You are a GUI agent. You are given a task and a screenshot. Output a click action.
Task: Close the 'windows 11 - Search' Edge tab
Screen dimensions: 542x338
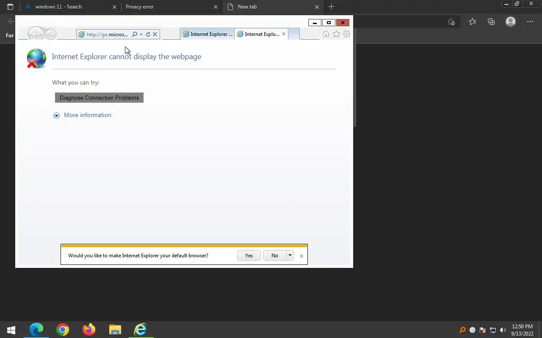(x=114, y=7)
